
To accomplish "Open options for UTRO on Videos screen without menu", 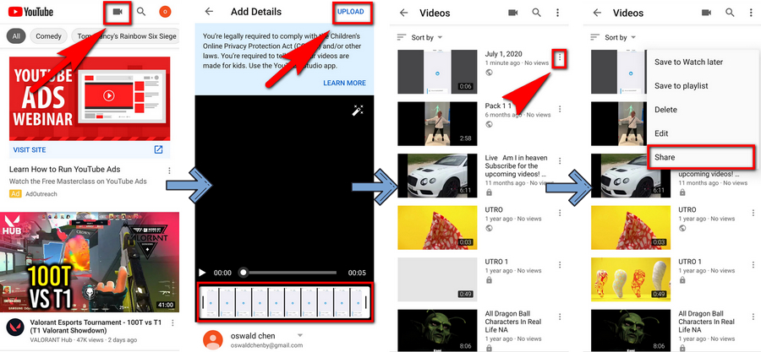I will point(560,213).
